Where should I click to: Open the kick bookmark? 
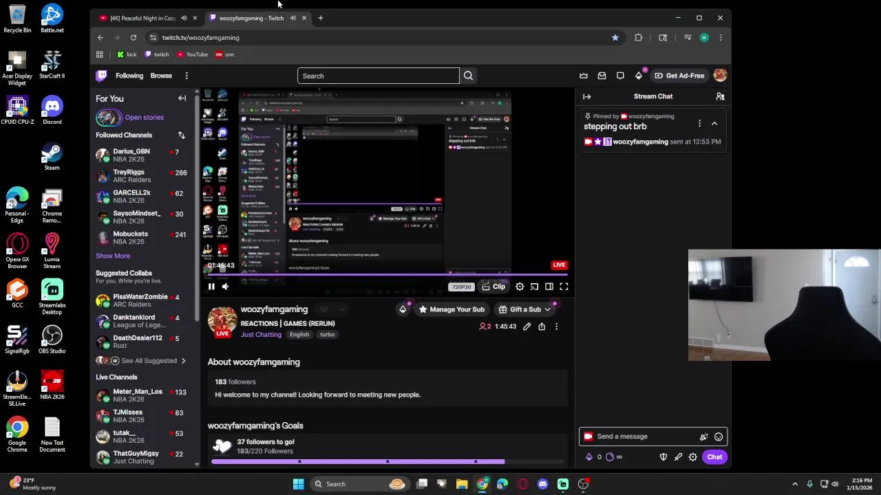[127, 54]
